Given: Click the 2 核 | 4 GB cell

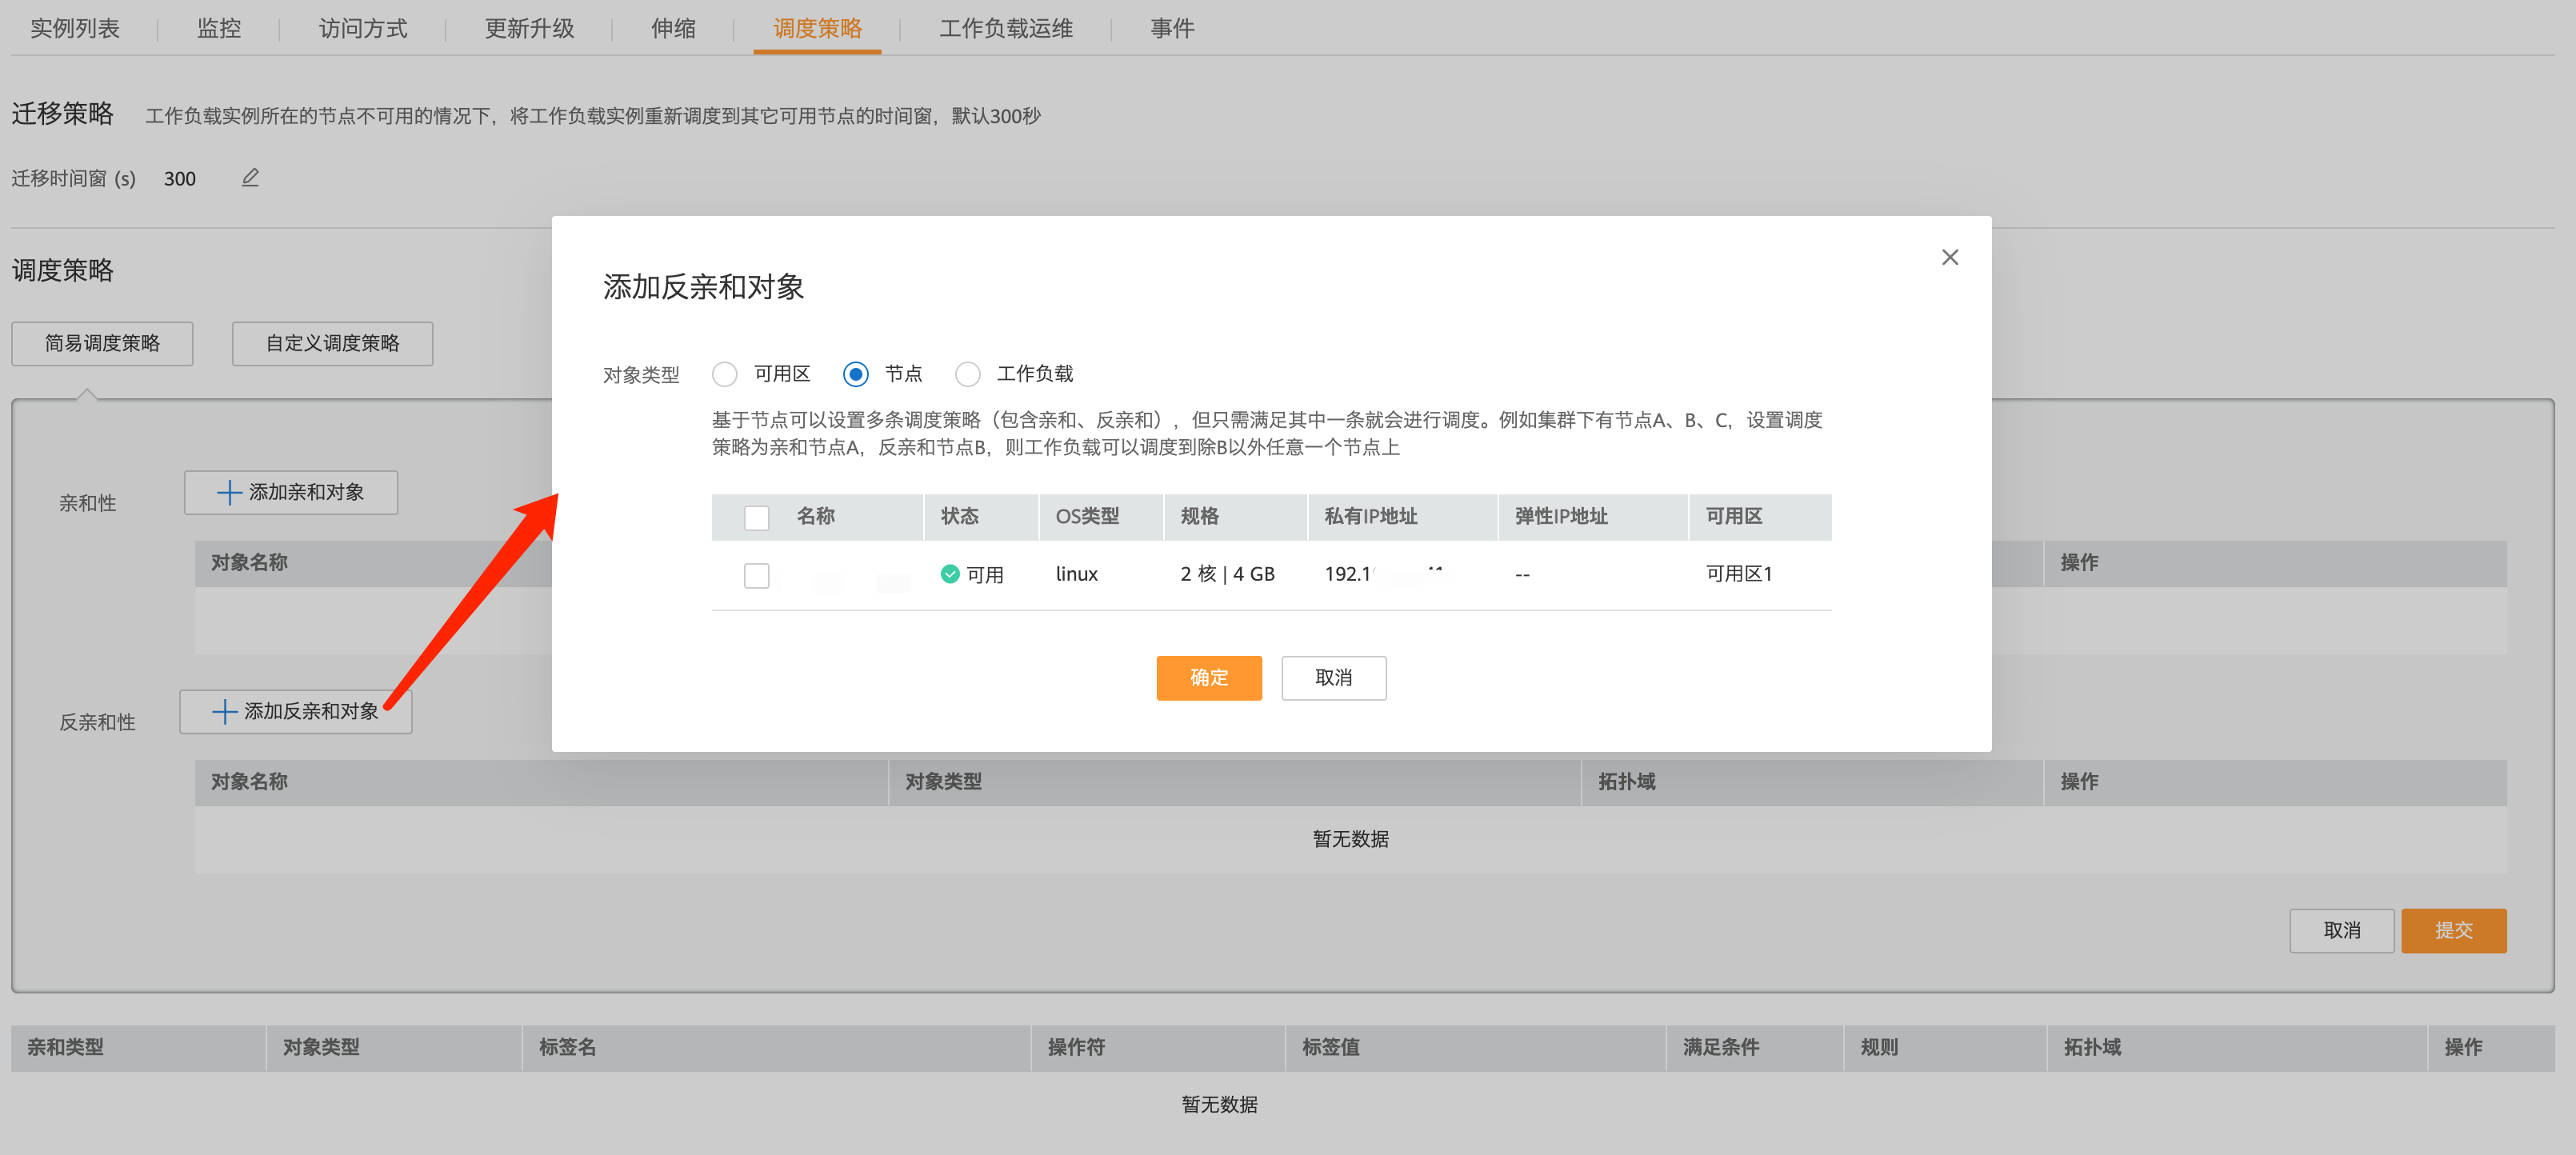Looking at the screenshot, I should [1227, 574].
